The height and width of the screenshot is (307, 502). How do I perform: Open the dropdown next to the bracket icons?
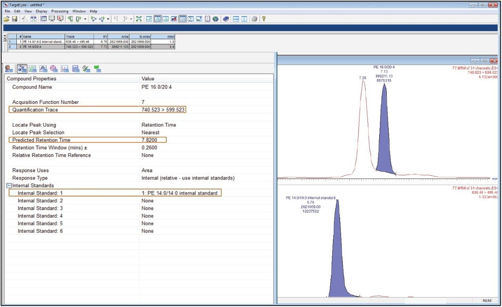tap(131, 19)
